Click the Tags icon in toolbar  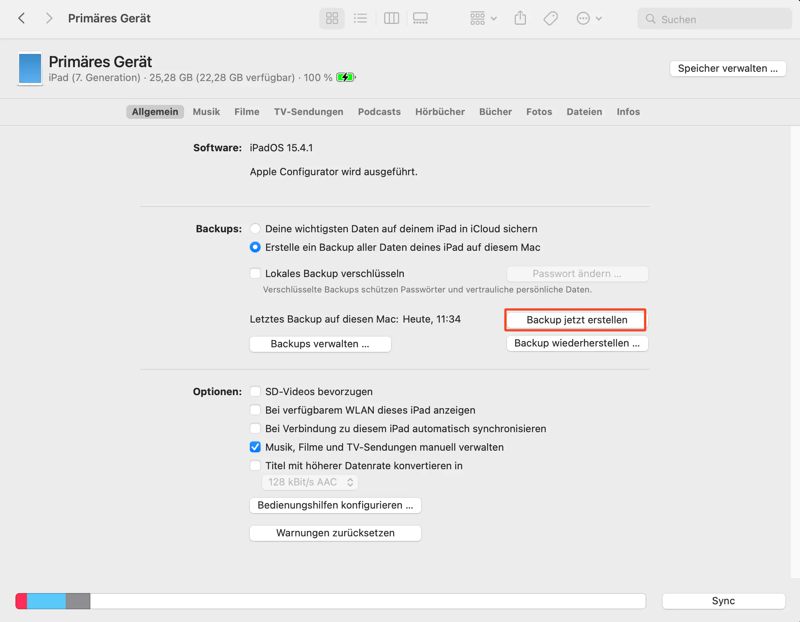click(550, 18)
